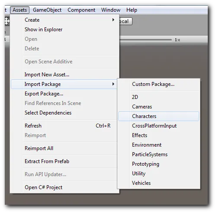Click the grayed-out Delete entry
The image size is (216, 213).
[64, 49]
